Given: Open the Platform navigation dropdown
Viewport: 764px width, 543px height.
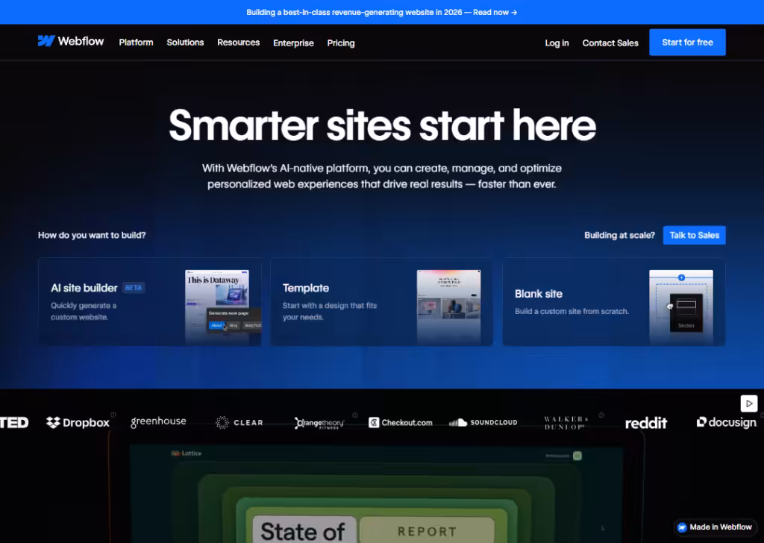Looking at the screenshot, I should point(136,43).
